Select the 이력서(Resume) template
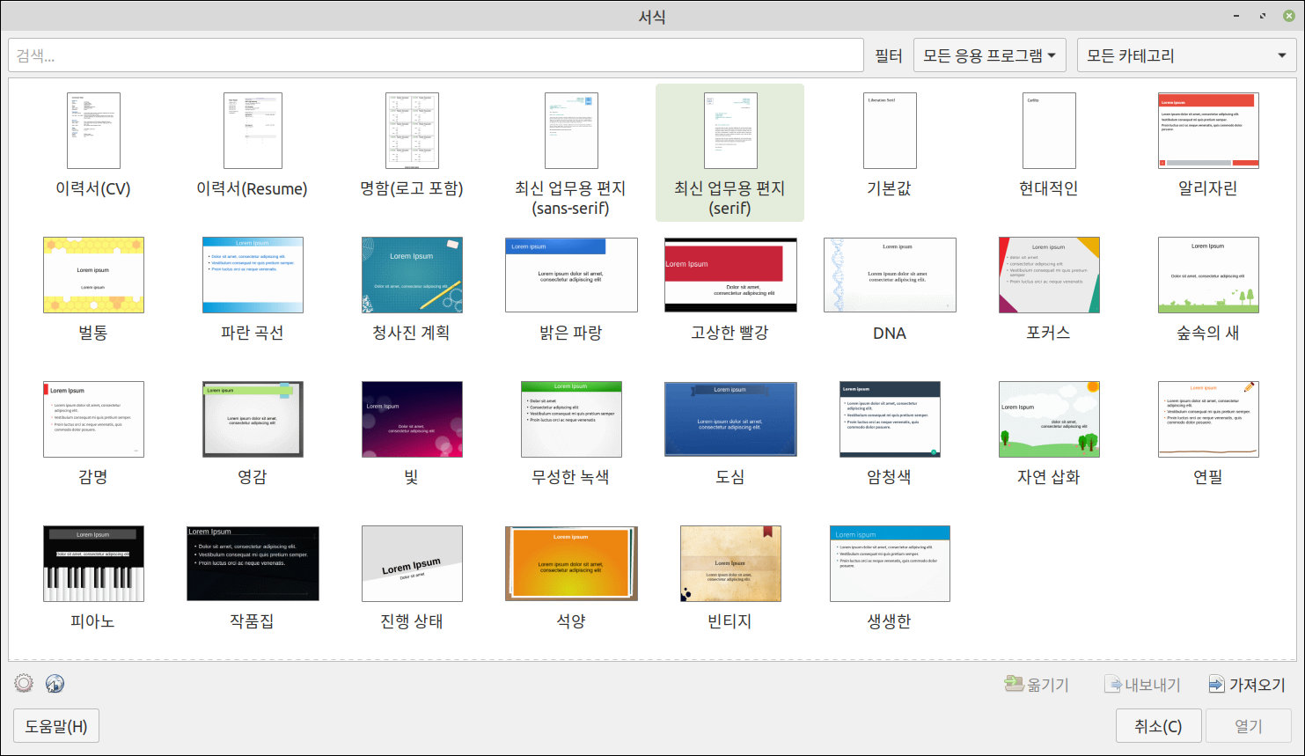This screenshot has width=1305, height=756. click(253, 146)
